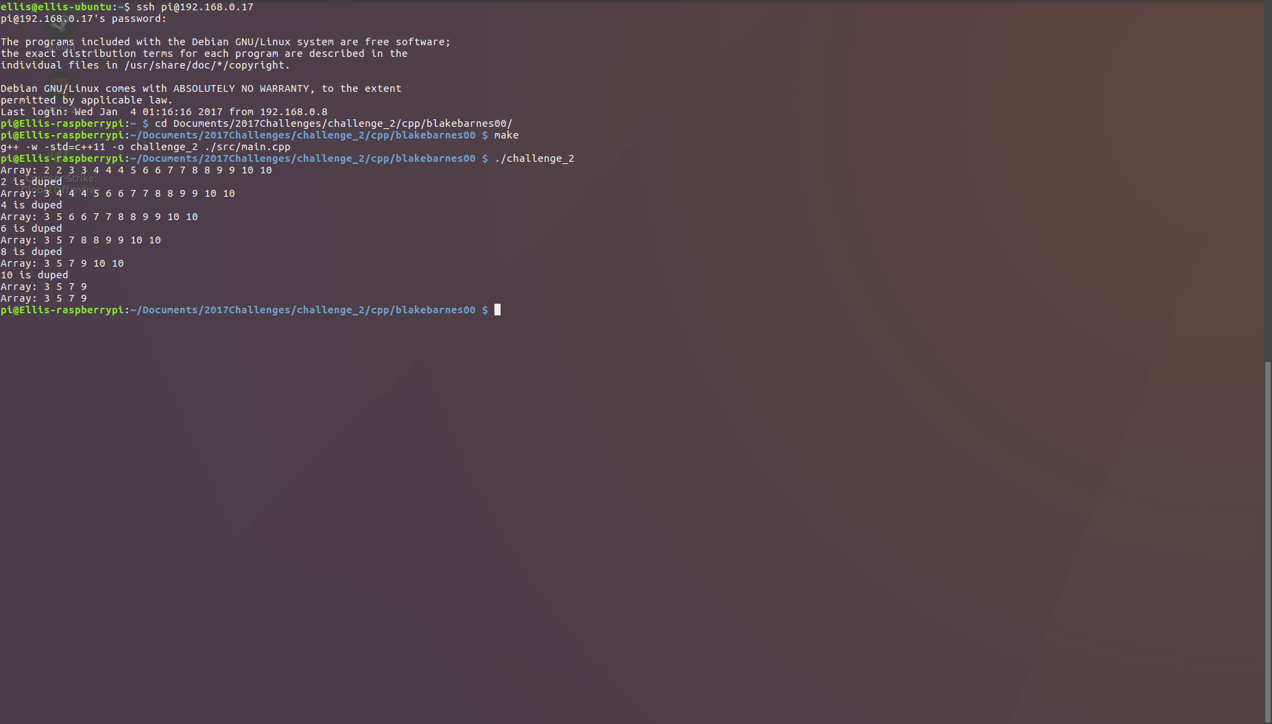Image resolution: width=1272 pixels, height=724 pixels.
Task: Click the '6 is duped' output line
Action: [x=32, y=228]
